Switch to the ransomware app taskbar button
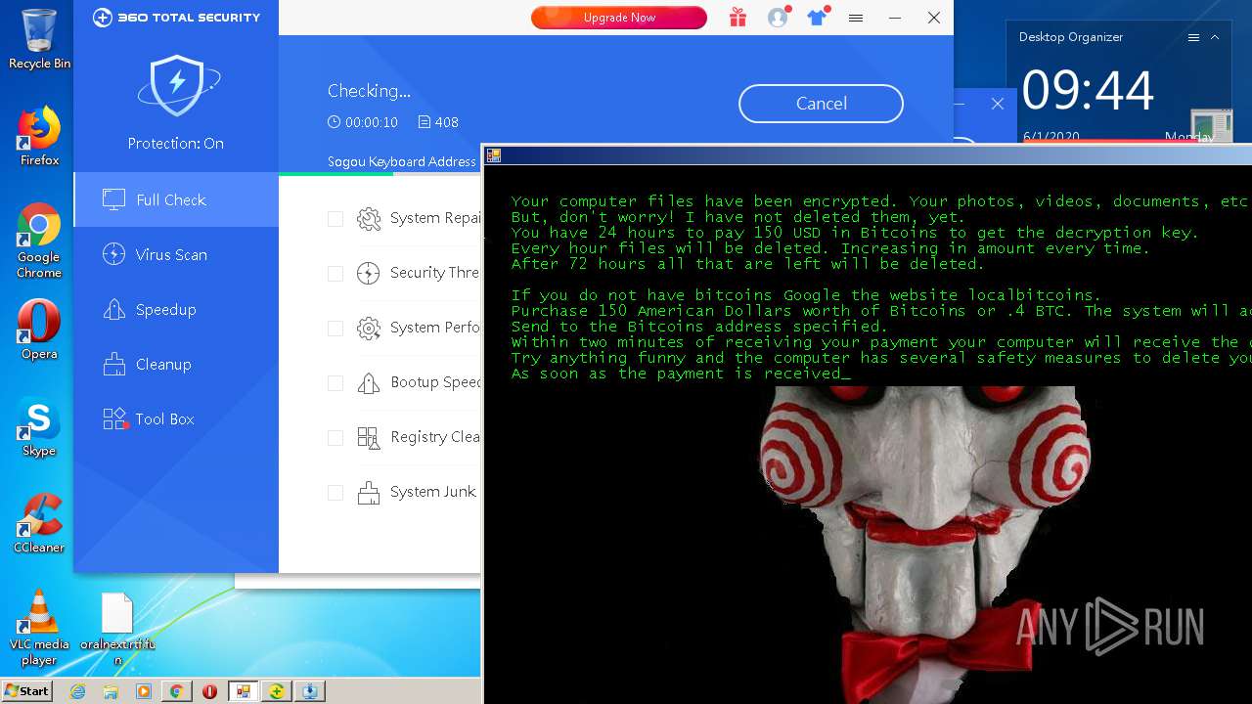The width and height of the screenshot is (1252, 704). (x=243, y=691)
